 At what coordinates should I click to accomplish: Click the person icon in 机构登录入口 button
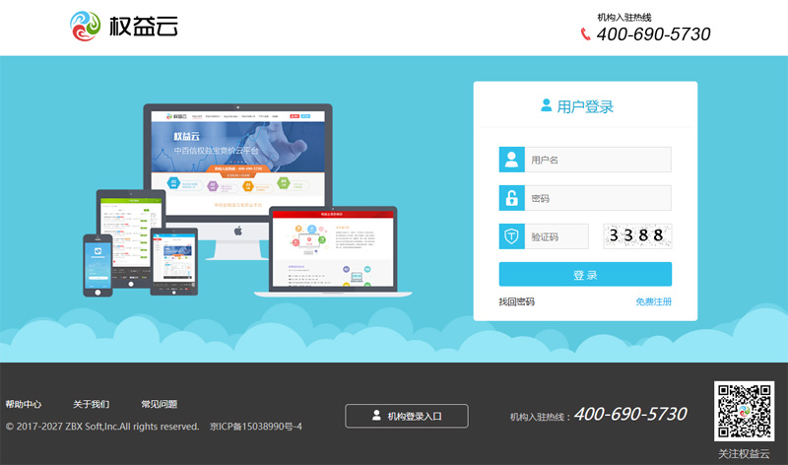376,416
